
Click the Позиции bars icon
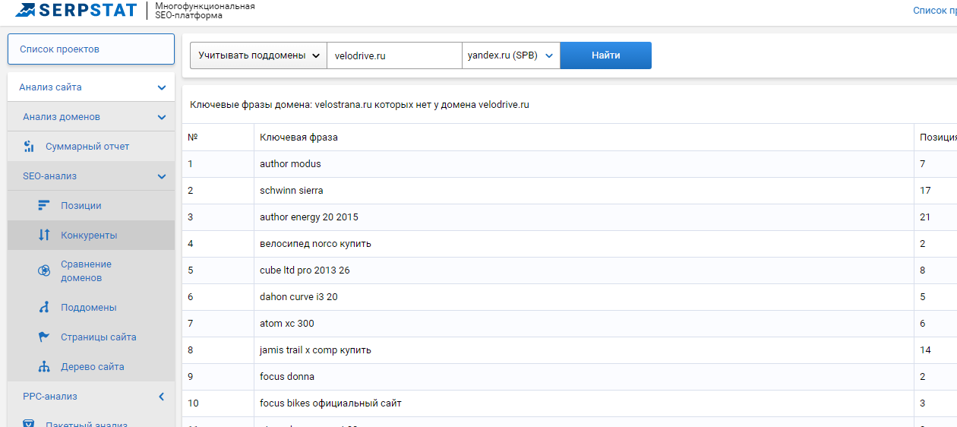[x=44, y=206]
